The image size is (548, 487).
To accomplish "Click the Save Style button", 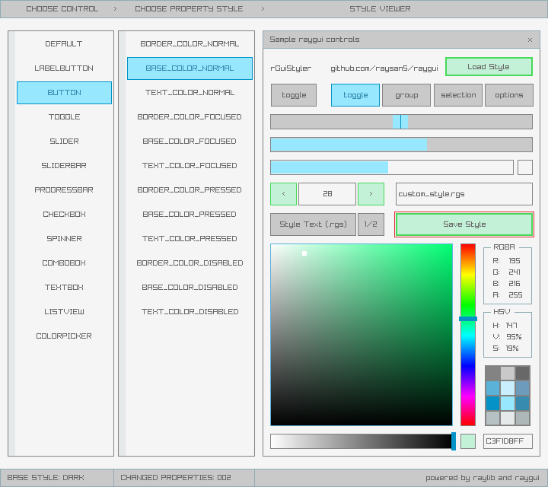I will 464,224.
